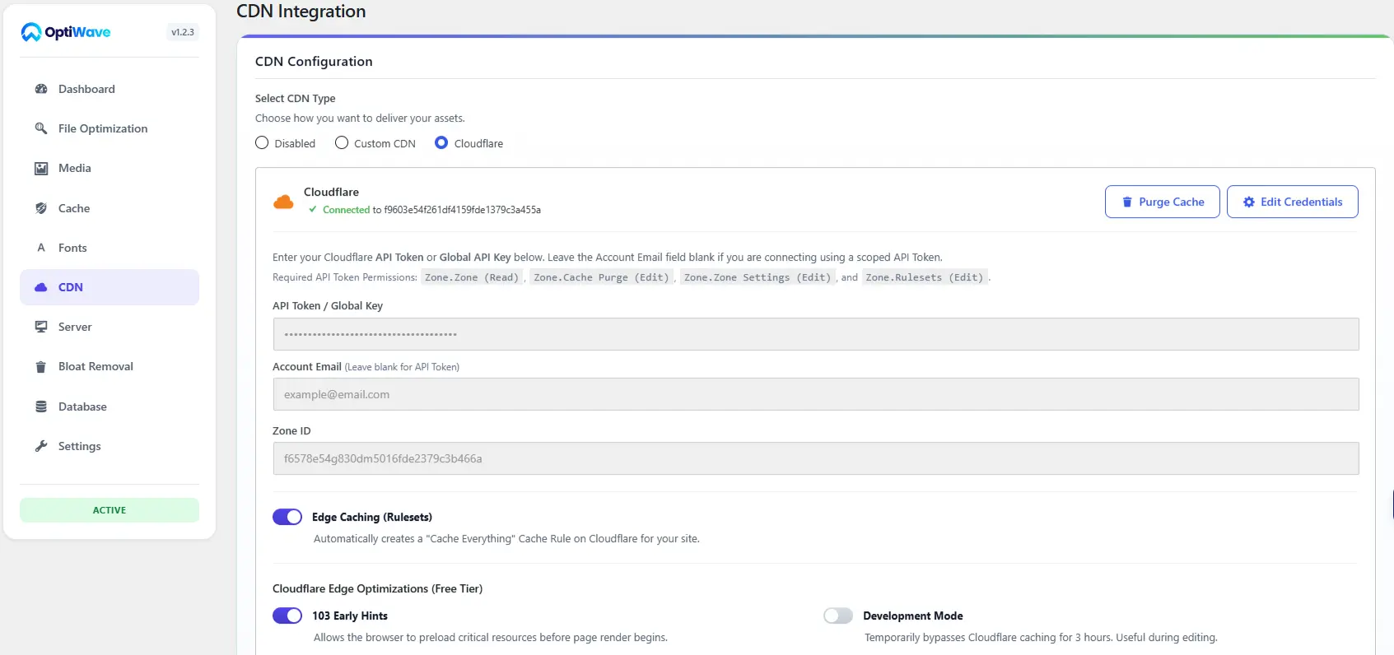Viewport: 1394px width, 655px height.
Task: Click the Edit Credentials button
Action: [1292, 202]
